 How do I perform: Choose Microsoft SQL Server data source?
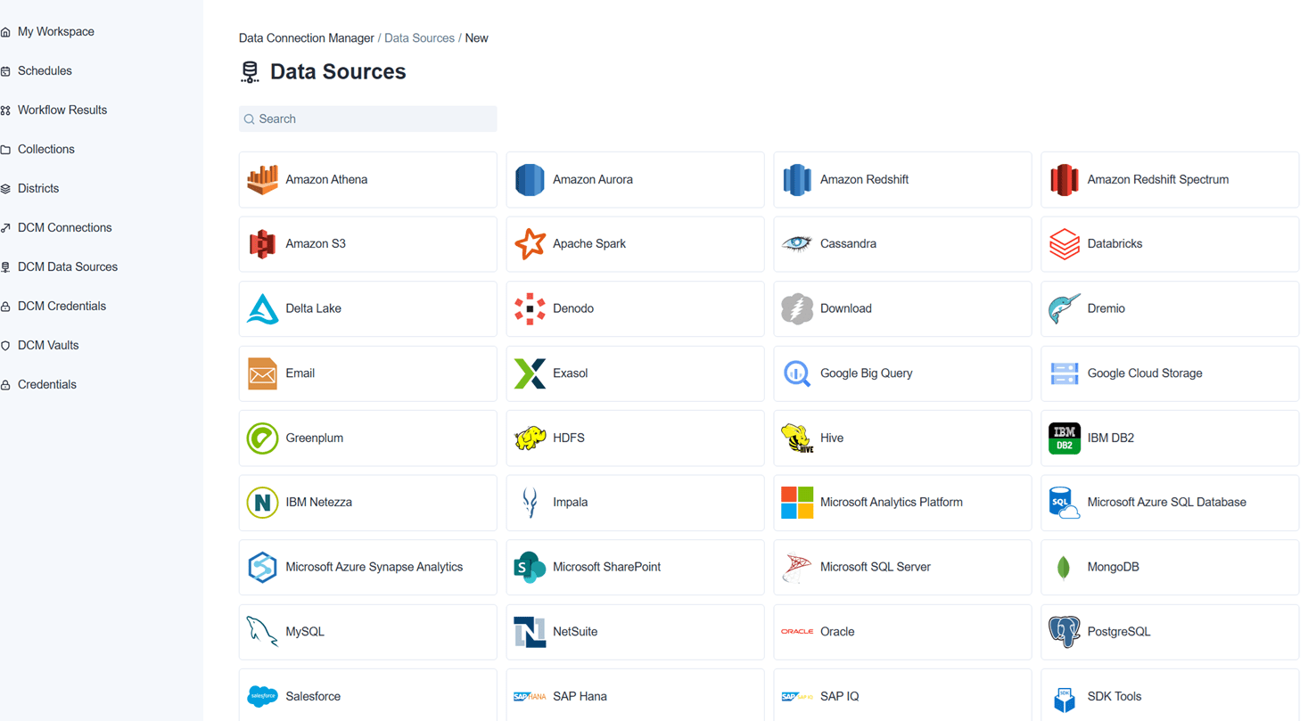(x=902, y=568)
